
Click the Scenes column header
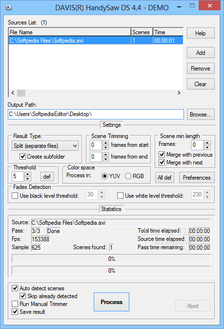click(x=142, y=32)
